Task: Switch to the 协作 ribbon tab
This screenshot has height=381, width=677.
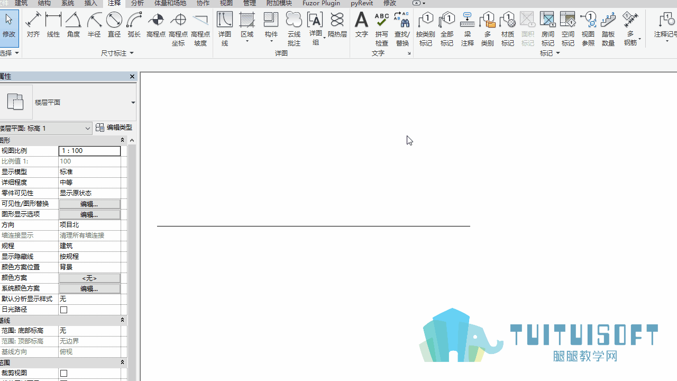Action: tap(203, 3)
